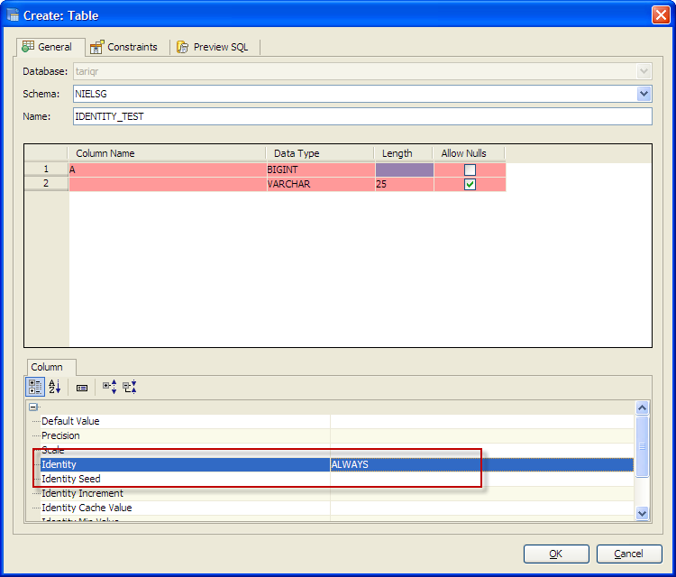Click the Name field containing IDENTITY_TEST
This screenshot has height=577, width=676.
(362, 116)
